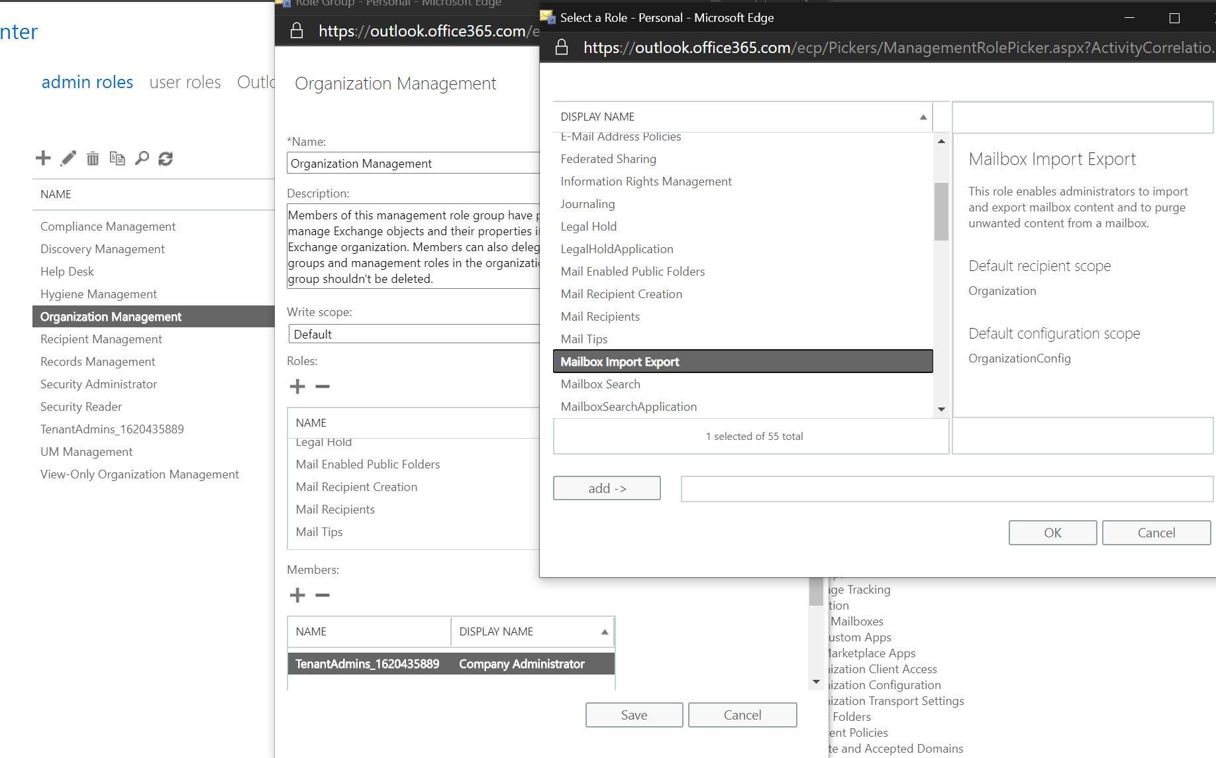Switch to the admin roles tab
Viewport: 1216px width, 758px height.
pos(87,82)
